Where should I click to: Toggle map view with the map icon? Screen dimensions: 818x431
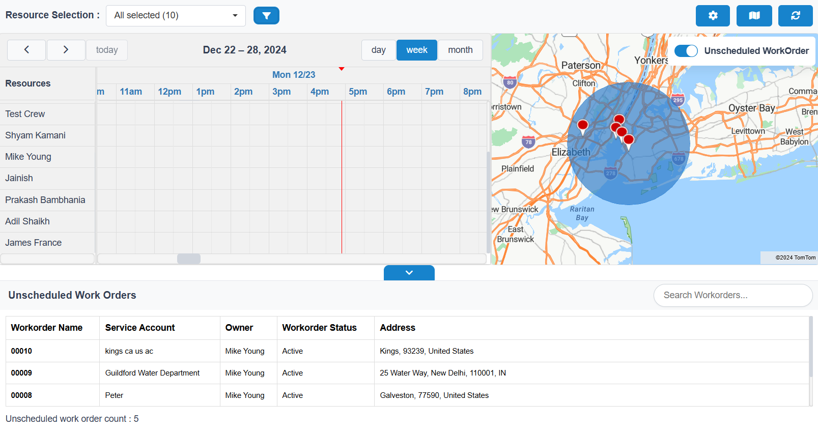pos(754,16)
